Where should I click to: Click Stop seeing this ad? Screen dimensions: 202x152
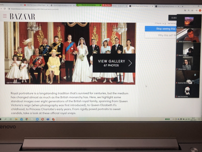click(x=161, y=29)
